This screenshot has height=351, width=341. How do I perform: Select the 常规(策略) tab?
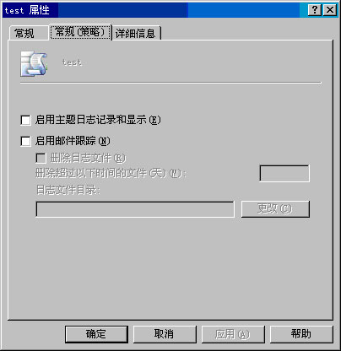click(80, 32)
